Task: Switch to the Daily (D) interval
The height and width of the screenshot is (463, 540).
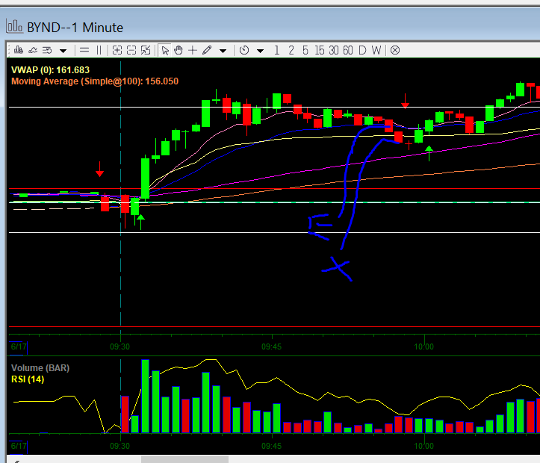Action: point(362,50)
